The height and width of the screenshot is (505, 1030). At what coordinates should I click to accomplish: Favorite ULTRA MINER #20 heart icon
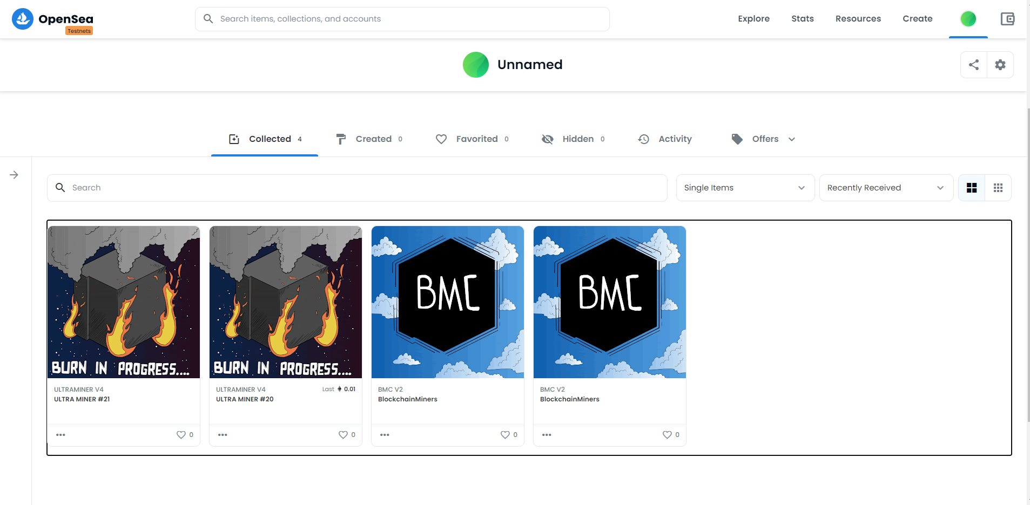tap(343, 435)
